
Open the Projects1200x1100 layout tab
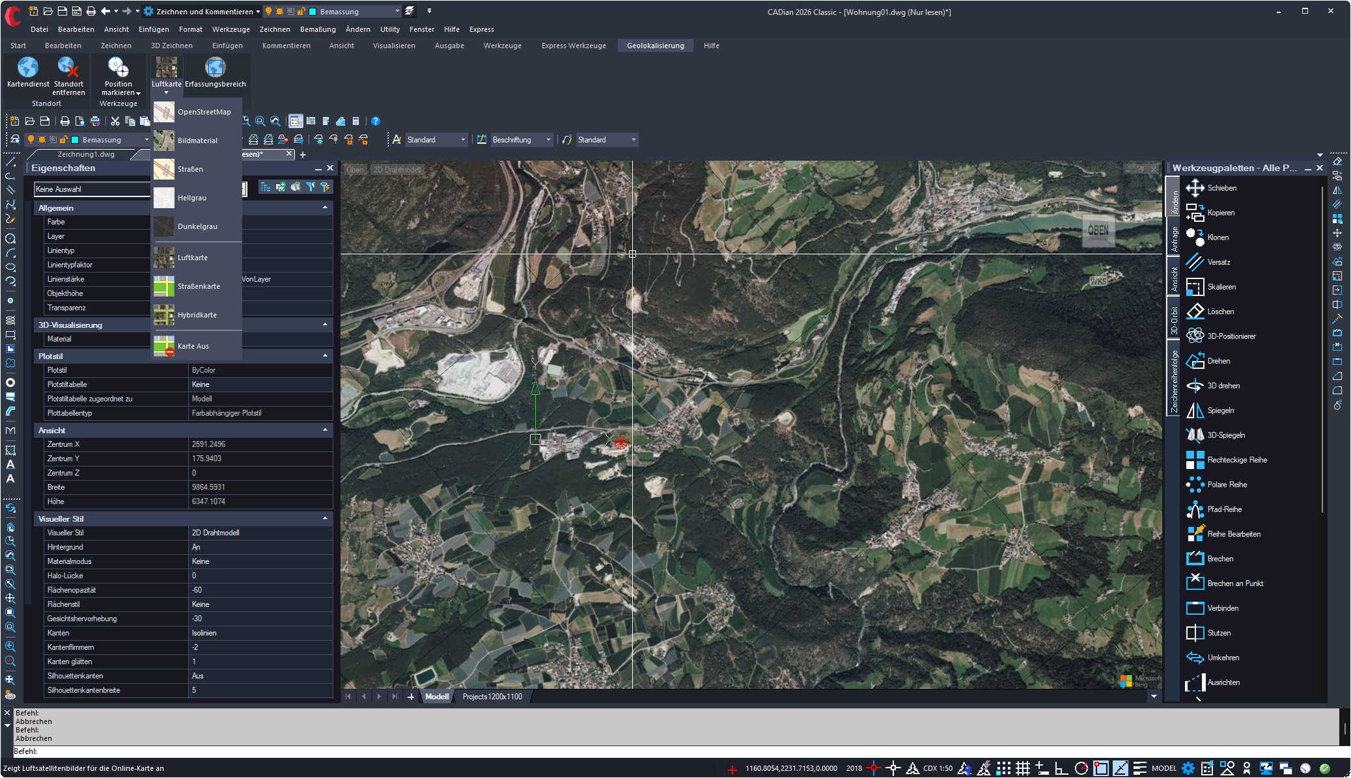coord(492,697)
